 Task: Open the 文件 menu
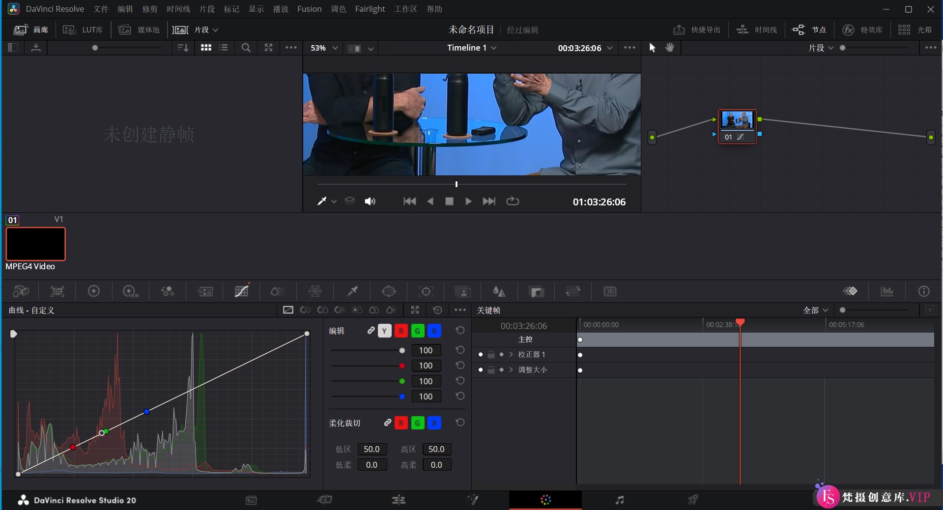coord(101,9)
